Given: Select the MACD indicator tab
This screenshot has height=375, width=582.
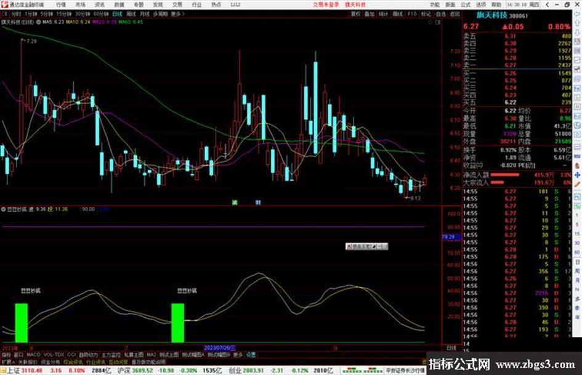Looking at the screenshot, I should [x=33, y=355].
